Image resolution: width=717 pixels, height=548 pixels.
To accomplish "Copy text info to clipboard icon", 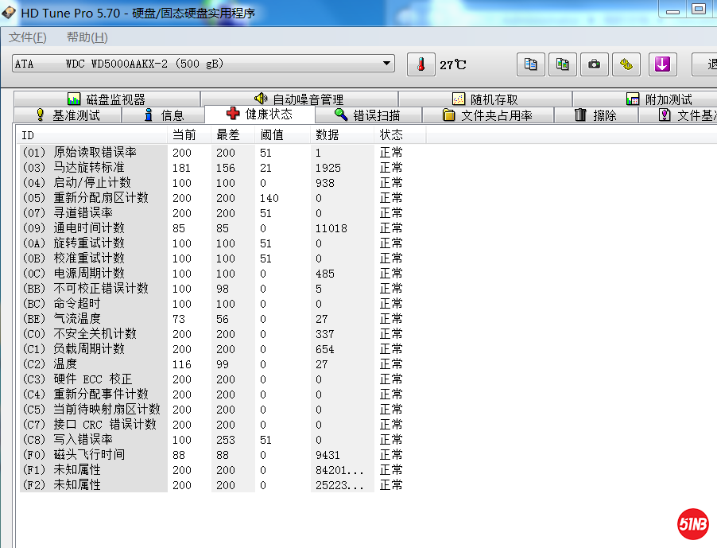I will pyautogui.click(x=531, y=64).
